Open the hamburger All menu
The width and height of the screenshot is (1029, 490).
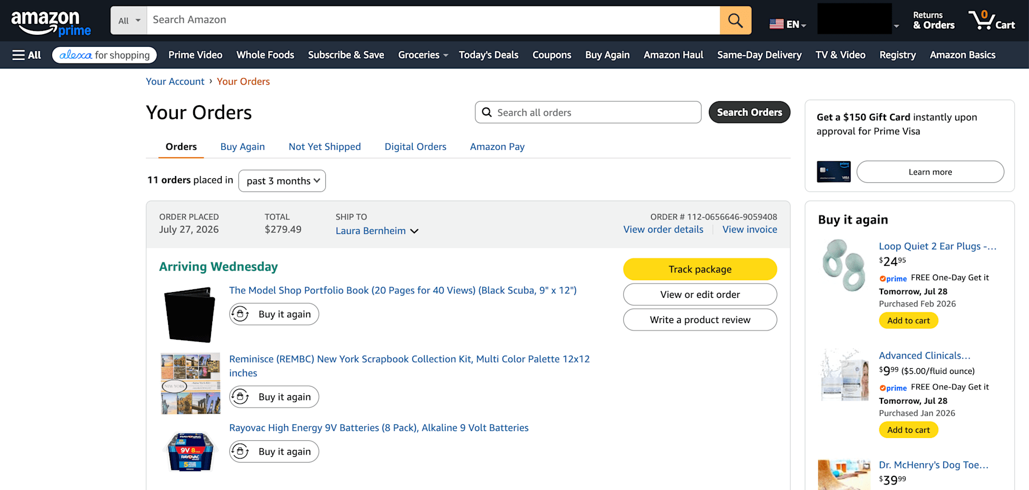pyautogui.click(x=27, y=55)
